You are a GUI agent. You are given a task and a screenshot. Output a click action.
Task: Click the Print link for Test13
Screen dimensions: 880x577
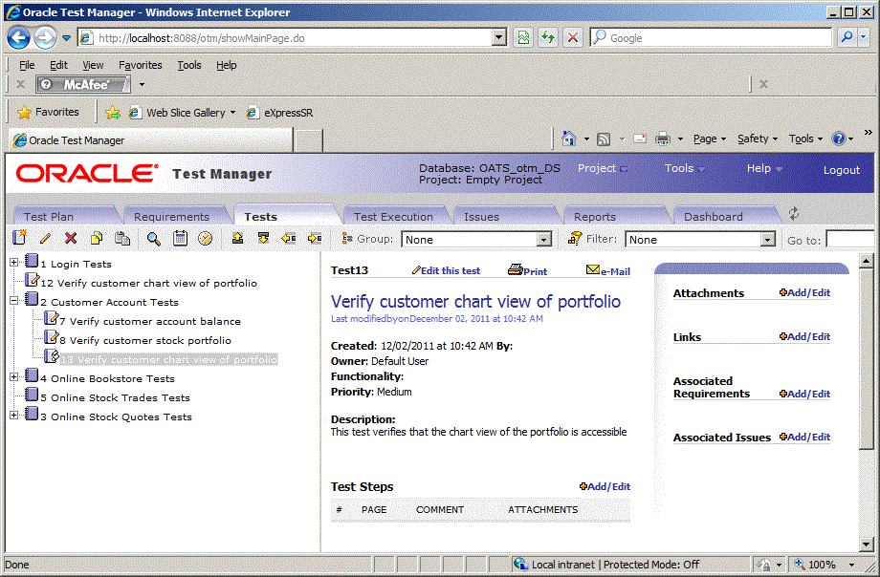click(x=528, y=271)
